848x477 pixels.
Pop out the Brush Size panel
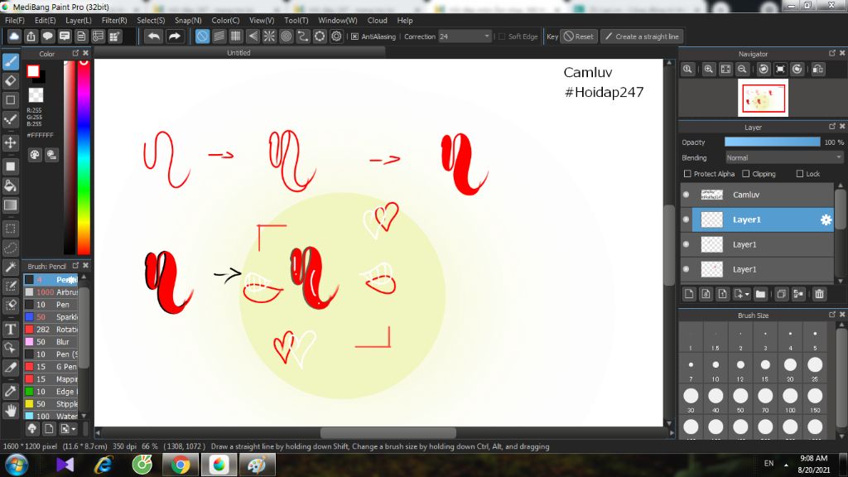[x=832, y=314]
